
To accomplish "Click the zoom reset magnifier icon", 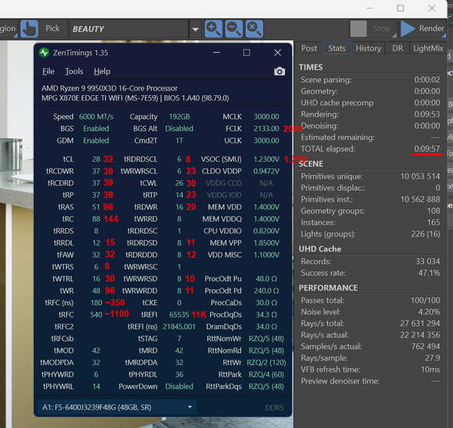I will 254,28.
